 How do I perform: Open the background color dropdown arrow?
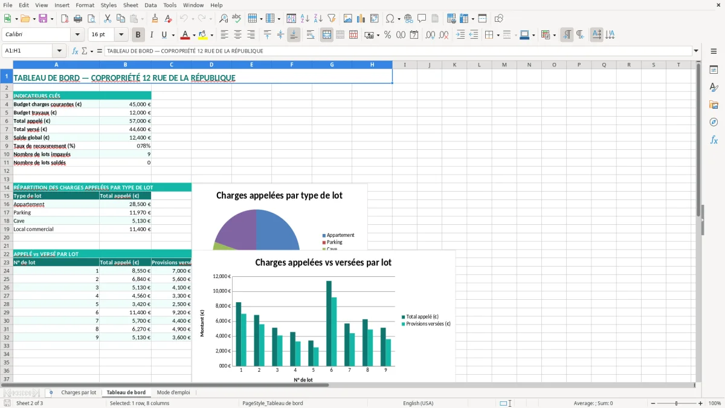pyautogui.click(x=211, y=35)
